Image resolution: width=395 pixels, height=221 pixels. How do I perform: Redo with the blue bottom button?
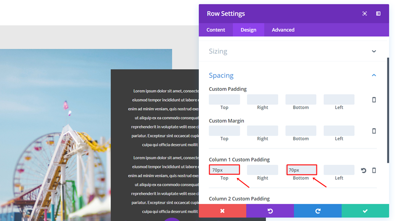pyautogui.click(x=318, y=211)
